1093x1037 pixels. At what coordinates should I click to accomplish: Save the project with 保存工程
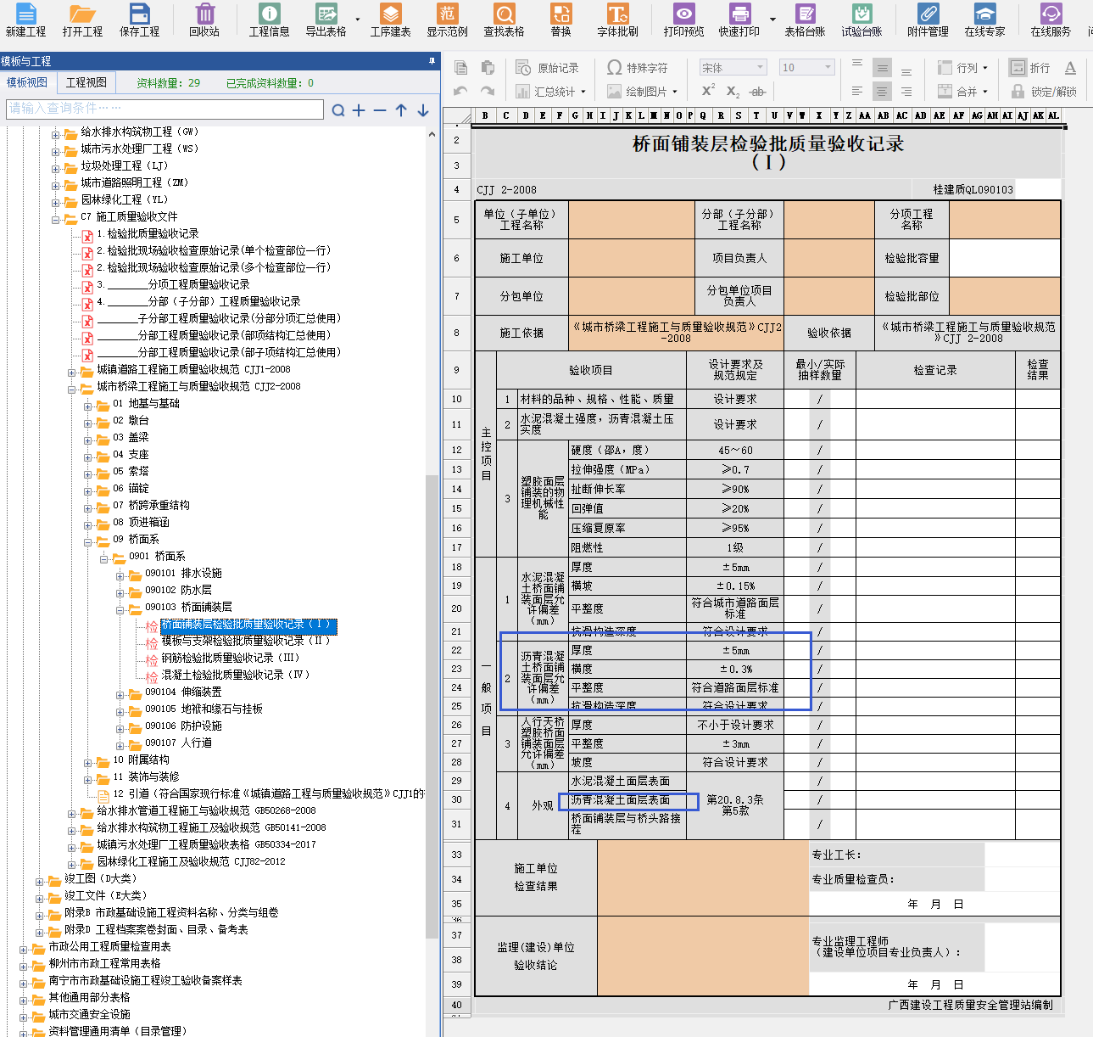point(139,20)
